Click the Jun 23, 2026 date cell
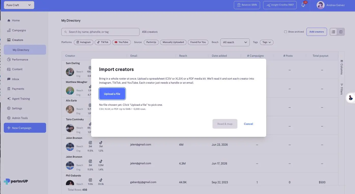The height and width of the screenshot is (194, 355). tap(220, 145)
